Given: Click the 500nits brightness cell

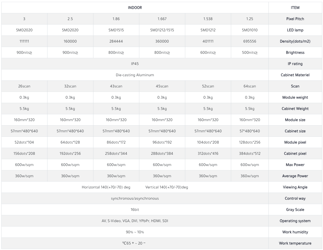Looking at the screenshot, I should coord(250,52).
